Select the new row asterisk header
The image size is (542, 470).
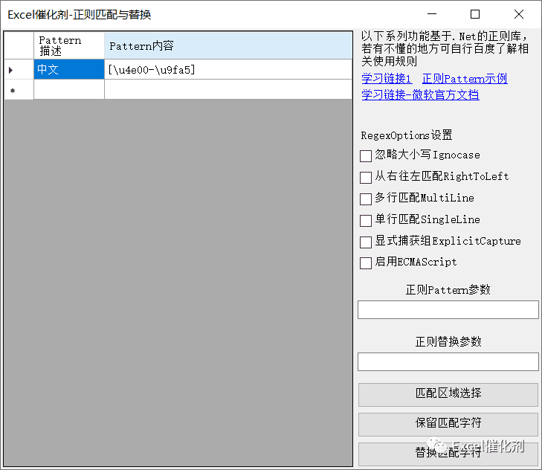pyautogui.click(x=19, y=89)
